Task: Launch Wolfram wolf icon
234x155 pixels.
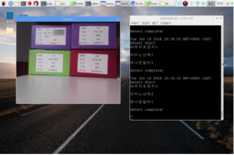Action: [x=36, y=4]
